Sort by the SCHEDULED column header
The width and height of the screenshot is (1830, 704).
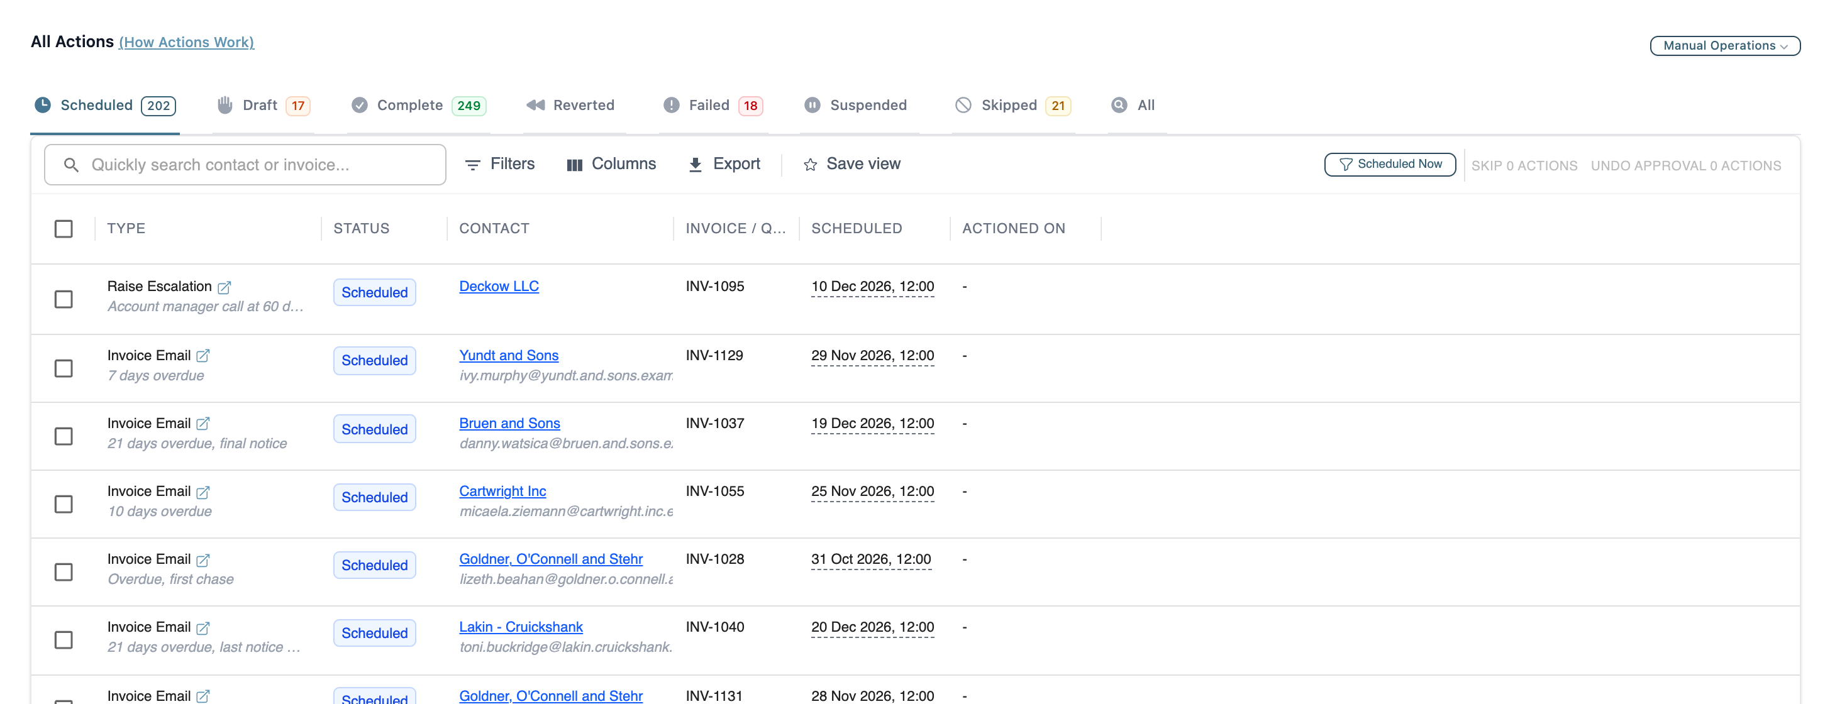click(x=856, y=229)
